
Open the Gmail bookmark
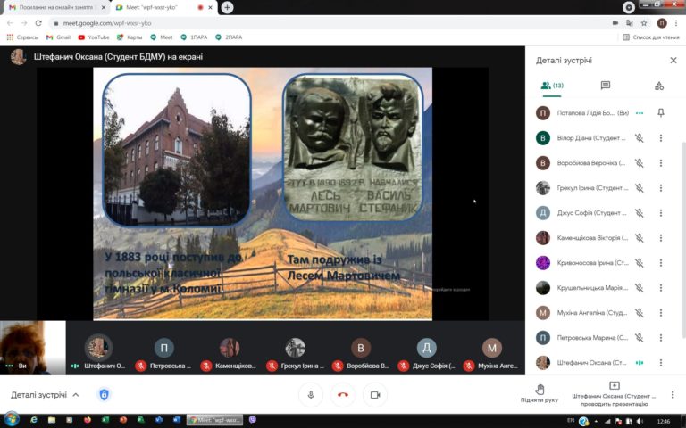(58, 37)
